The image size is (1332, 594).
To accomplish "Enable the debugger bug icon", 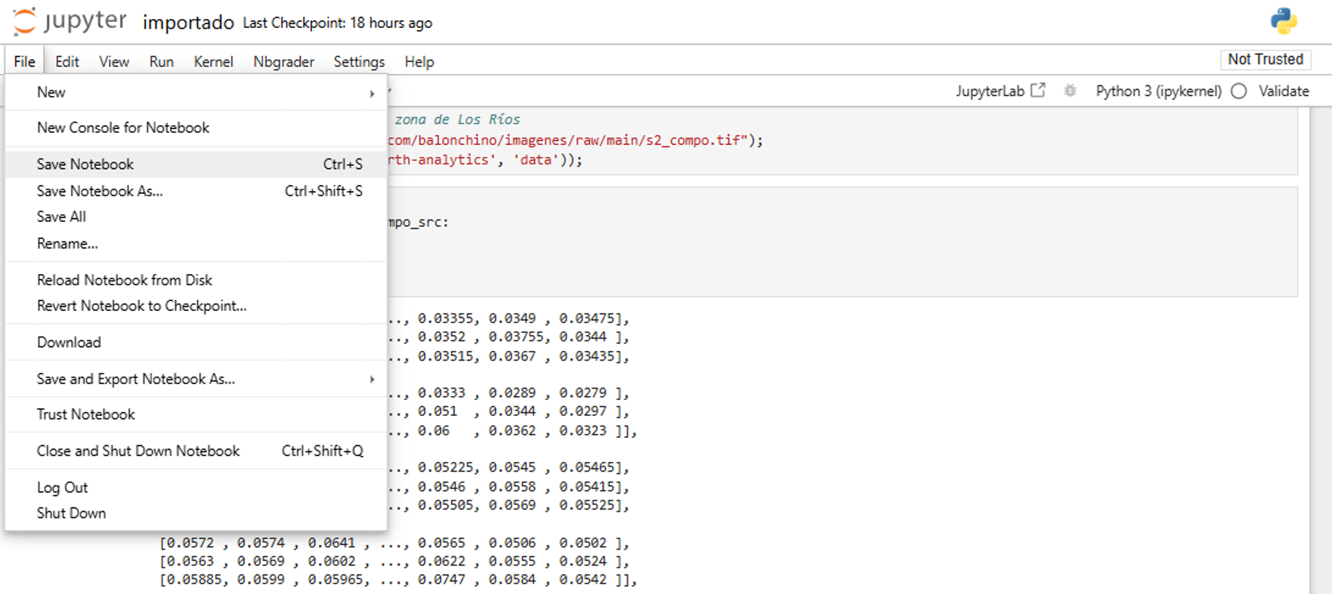I will pos(1070,91).
